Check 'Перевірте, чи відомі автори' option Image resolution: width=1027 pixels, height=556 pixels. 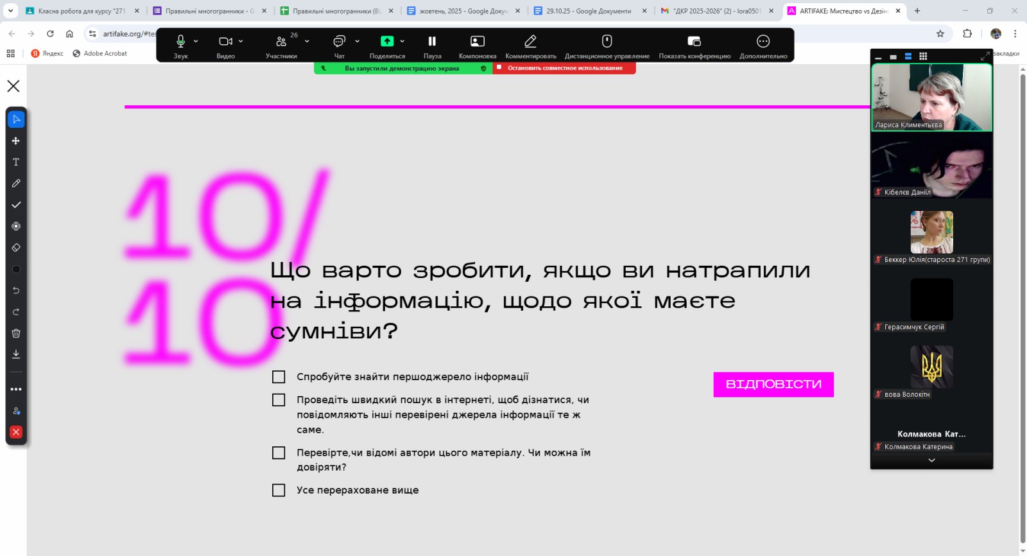pyautogui.click(x=279, y=453)
